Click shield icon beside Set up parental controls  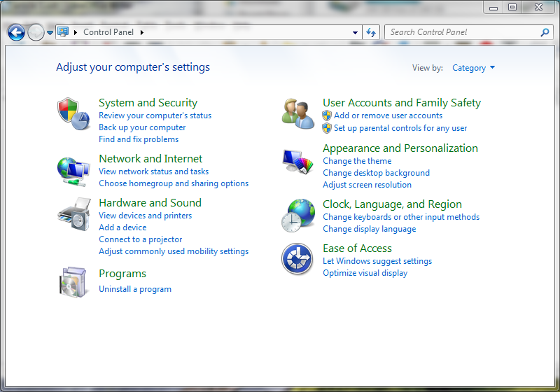click(327, 128)
